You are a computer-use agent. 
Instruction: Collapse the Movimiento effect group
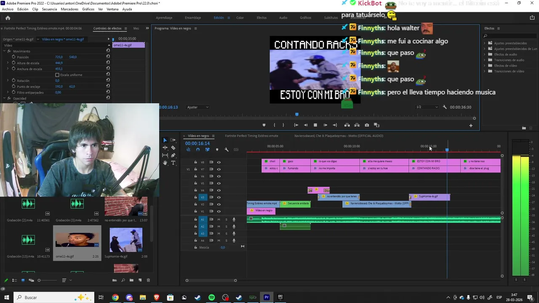click(x=4, y=51)
